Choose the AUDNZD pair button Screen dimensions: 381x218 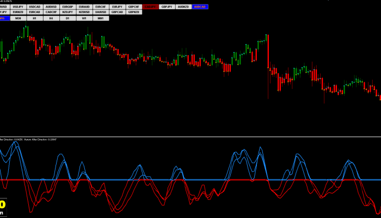coord(183,7)
